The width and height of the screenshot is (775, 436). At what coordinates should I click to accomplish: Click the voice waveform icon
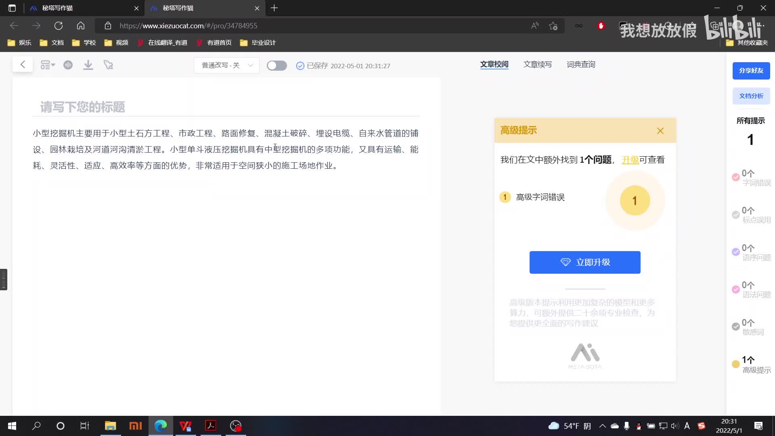click(x=68, y=65)
